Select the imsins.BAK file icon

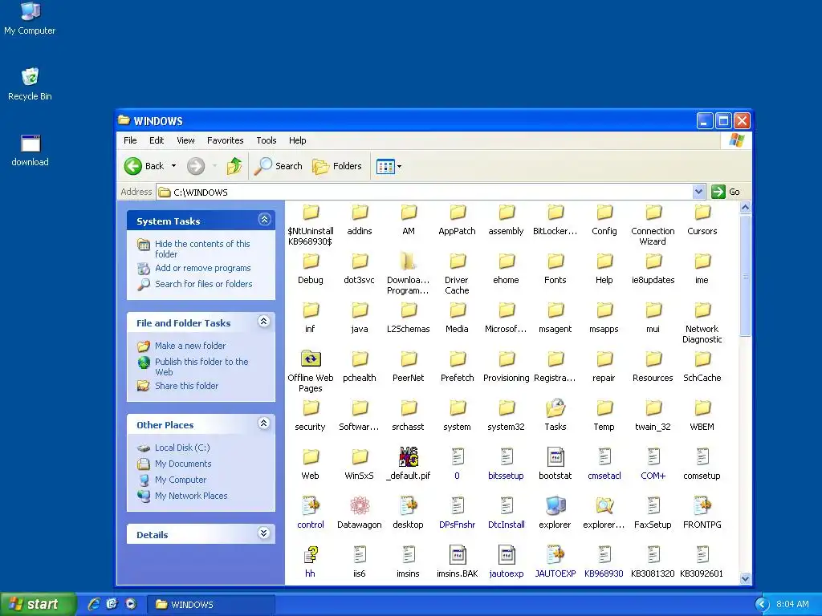point(457,561)
